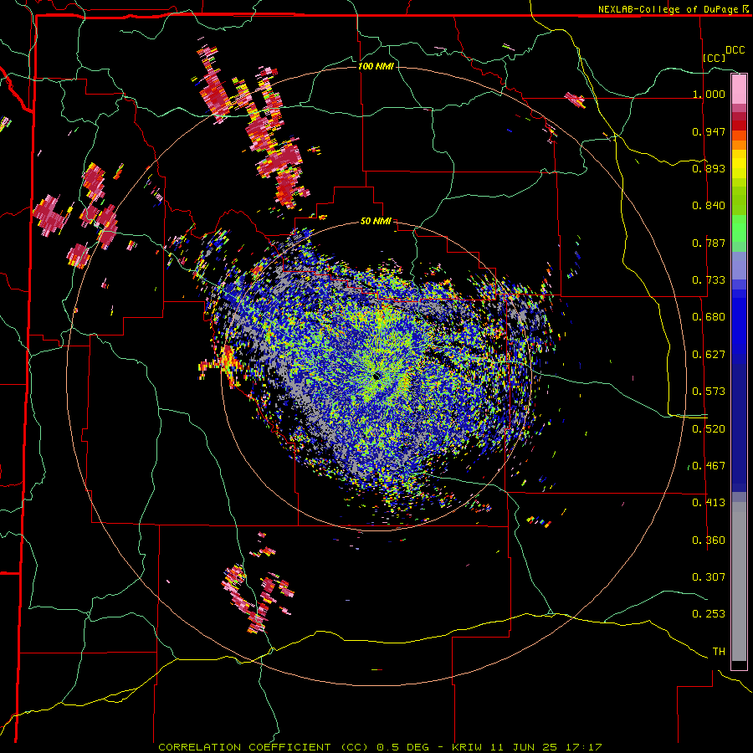
Task: Pick the gray low-value segment of color bar
Action: tap(739, 581)
